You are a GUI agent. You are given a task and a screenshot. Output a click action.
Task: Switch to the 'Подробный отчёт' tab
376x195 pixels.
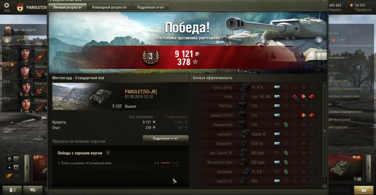151,7
